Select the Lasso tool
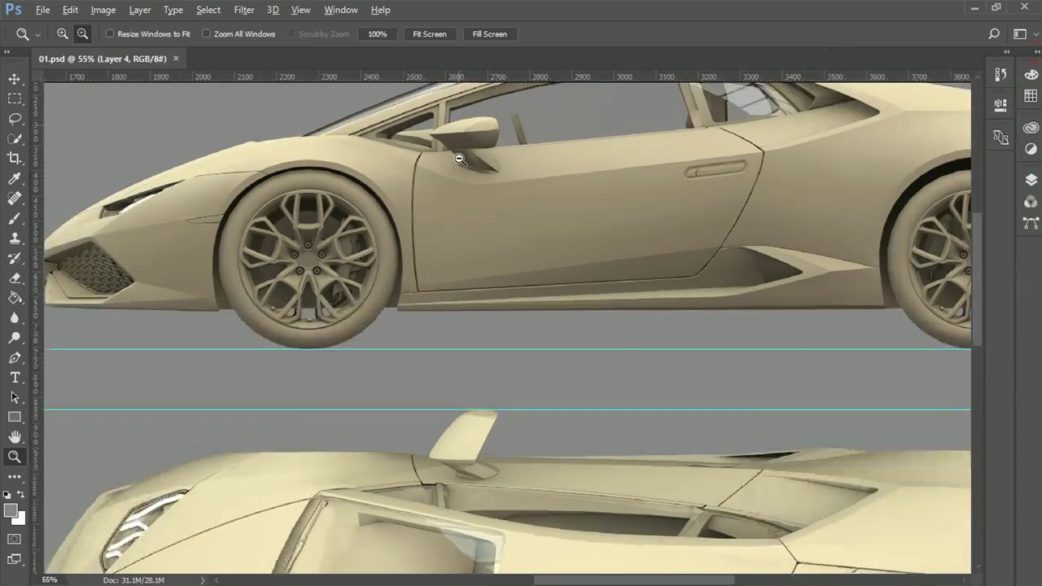This screenshot has height=586, width=1042. point(15,119)
